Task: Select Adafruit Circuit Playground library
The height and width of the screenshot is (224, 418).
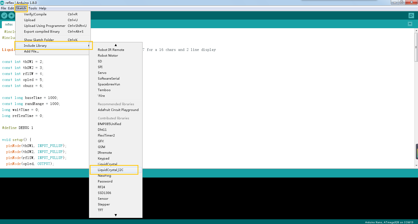Action: [116, 110]
